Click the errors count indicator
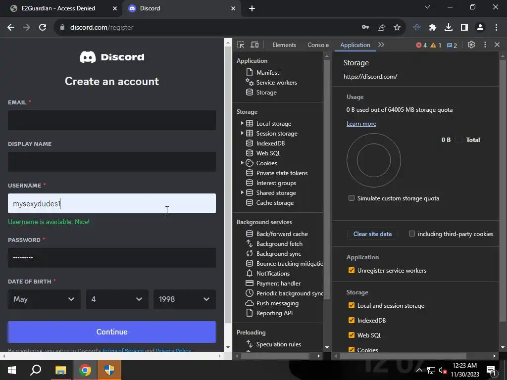The height and width of the screenshot is (380, 507). pyautogui.click(x=421, y=45)
